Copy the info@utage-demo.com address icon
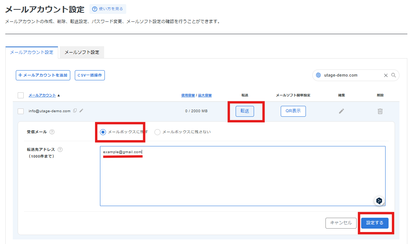The image size is (410, 244). [75, 111]
